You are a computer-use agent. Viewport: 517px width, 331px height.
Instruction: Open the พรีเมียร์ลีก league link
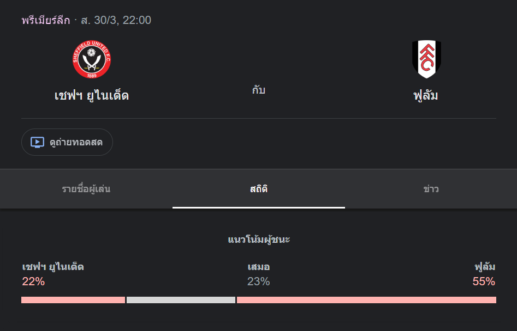[46, 20]
